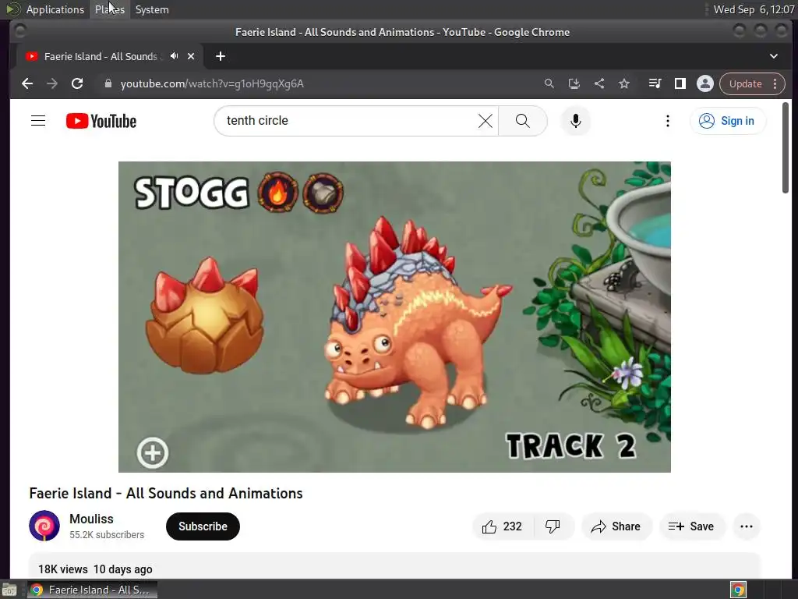Open the System menu
This screenshot has width=798, height=599.
pos(152,9)
